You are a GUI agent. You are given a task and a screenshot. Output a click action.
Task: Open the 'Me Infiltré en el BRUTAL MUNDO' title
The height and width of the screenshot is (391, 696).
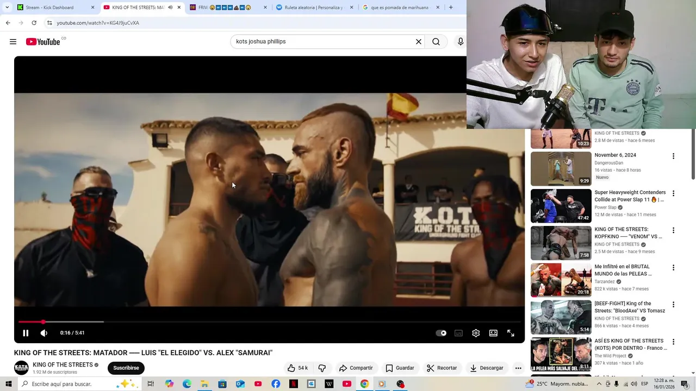click(623, 270)
